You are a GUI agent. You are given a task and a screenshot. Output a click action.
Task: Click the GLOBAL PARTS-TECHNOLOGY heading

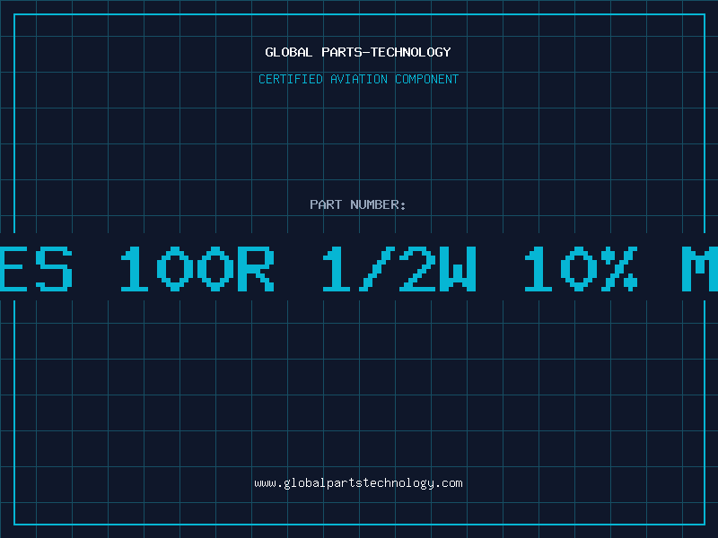point(358,52)
